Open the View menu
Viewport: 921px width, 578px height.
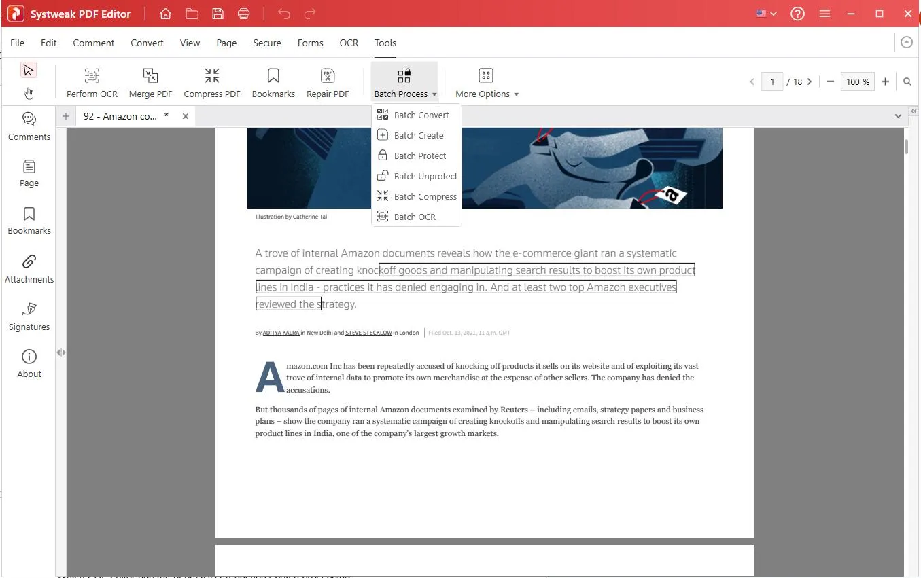190,43
